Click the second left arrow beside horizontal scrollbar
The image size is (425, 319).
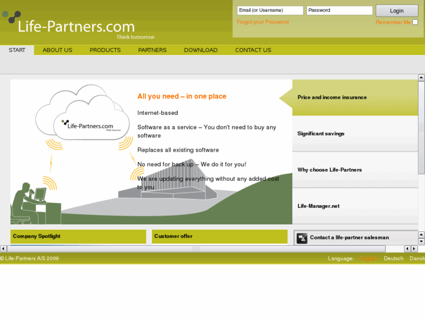point(407,248)
